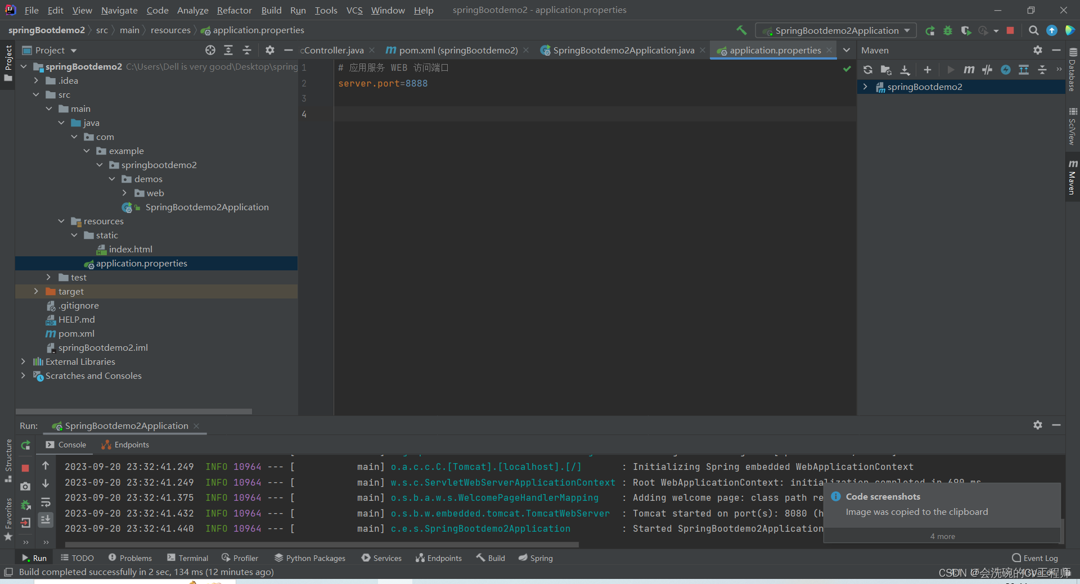Open the File menu

coord(31,10)
